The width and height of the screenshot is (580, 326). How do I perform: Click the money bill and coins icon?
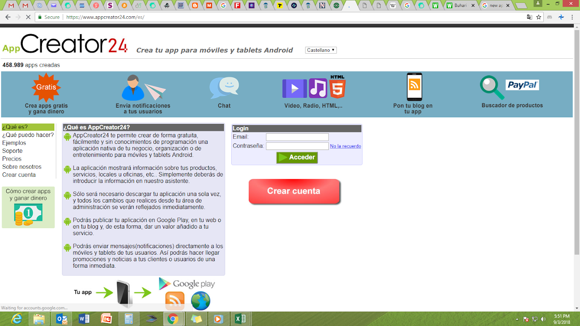coord(28,214)
